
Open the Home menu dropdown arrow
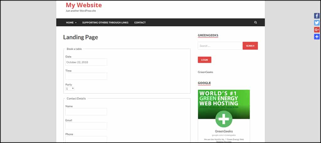click(x=76, y=23)
